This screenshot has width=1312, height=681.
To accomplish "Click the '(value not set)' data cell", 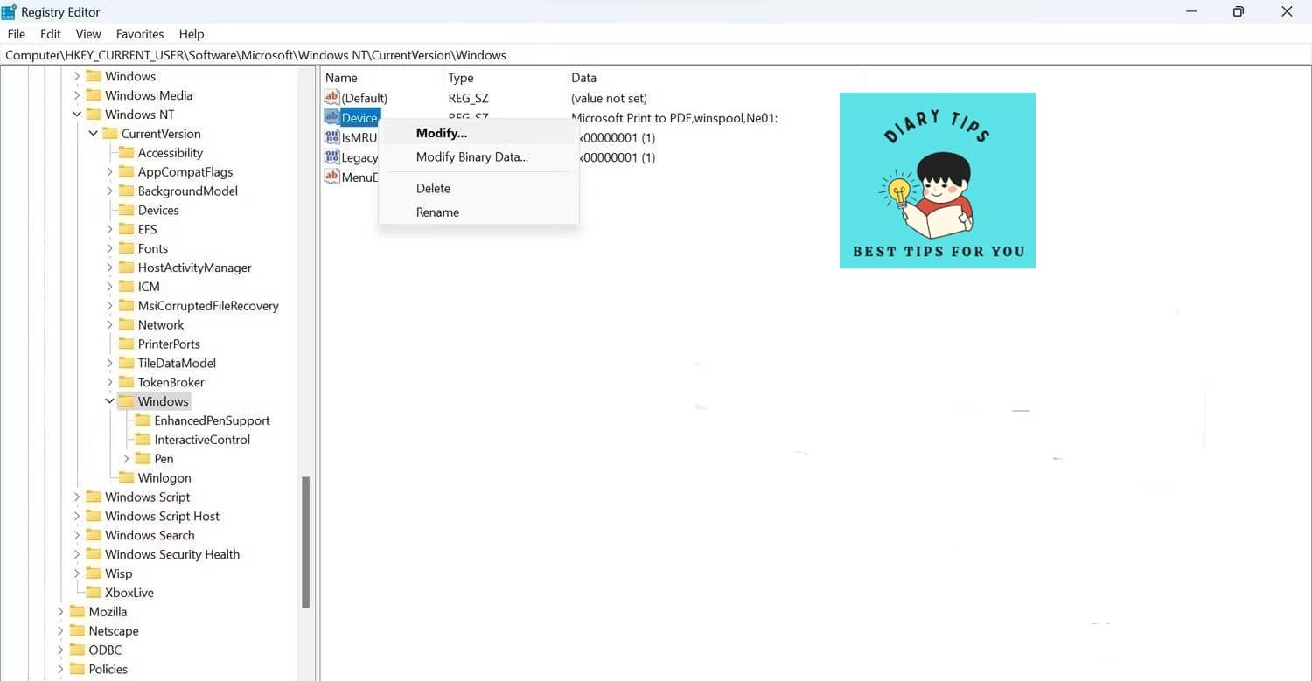I will tap(609, 98).
